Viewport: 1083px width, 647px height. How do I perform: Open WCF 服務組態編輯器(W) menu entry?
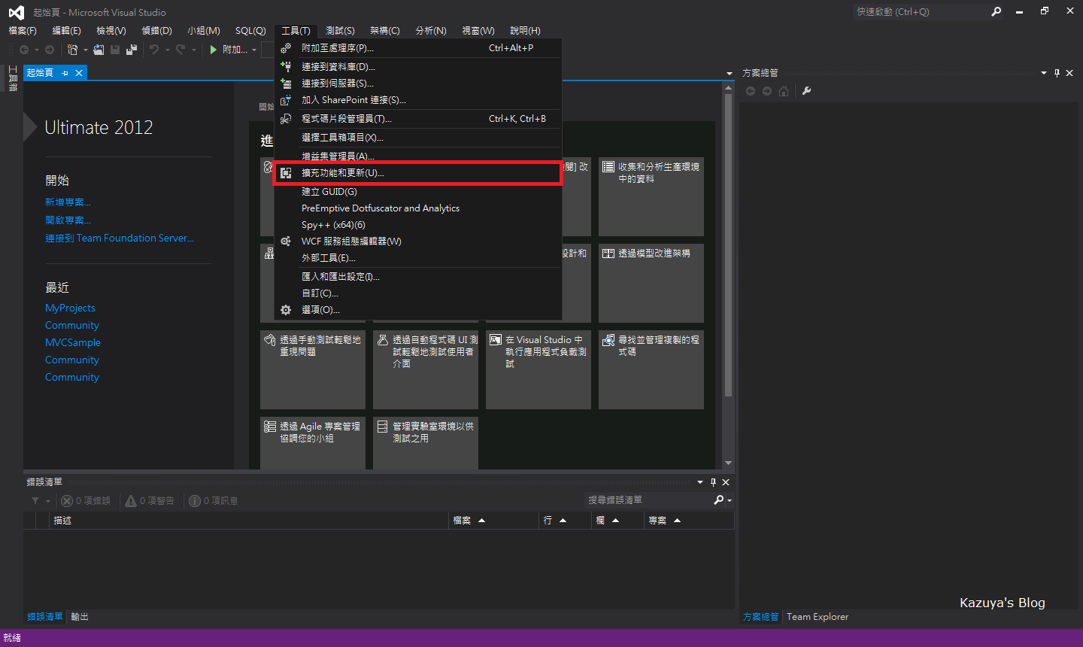coord(418,241)
